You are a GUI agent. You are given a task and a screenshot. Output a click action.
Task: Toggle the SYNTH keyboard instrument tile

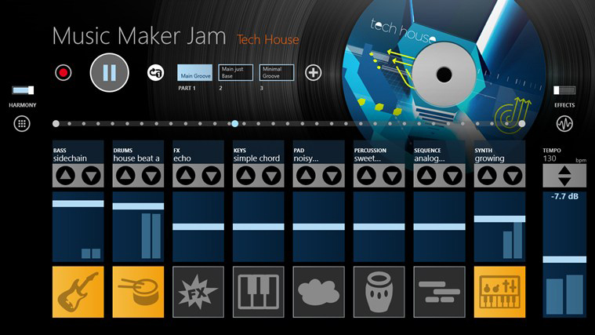click(500, 292)
